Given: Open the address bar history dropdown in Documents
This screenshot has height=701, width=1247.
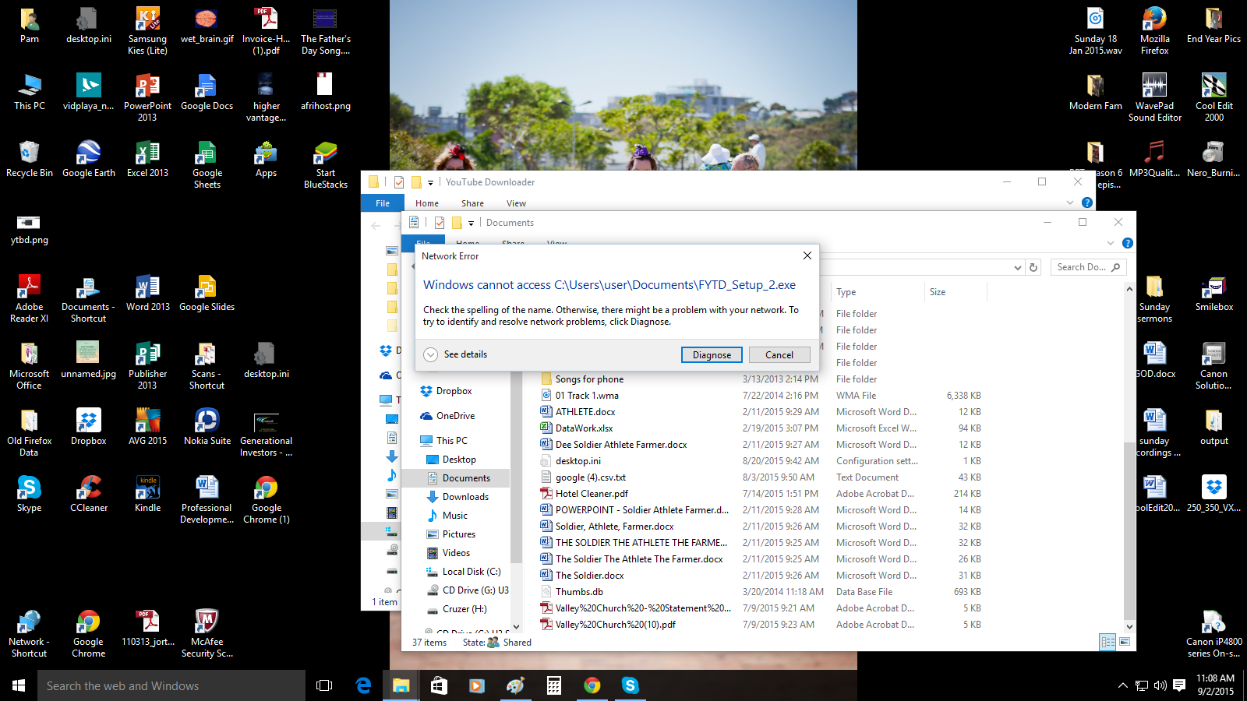Looking at the screenshot, I should click(1017, 267).
